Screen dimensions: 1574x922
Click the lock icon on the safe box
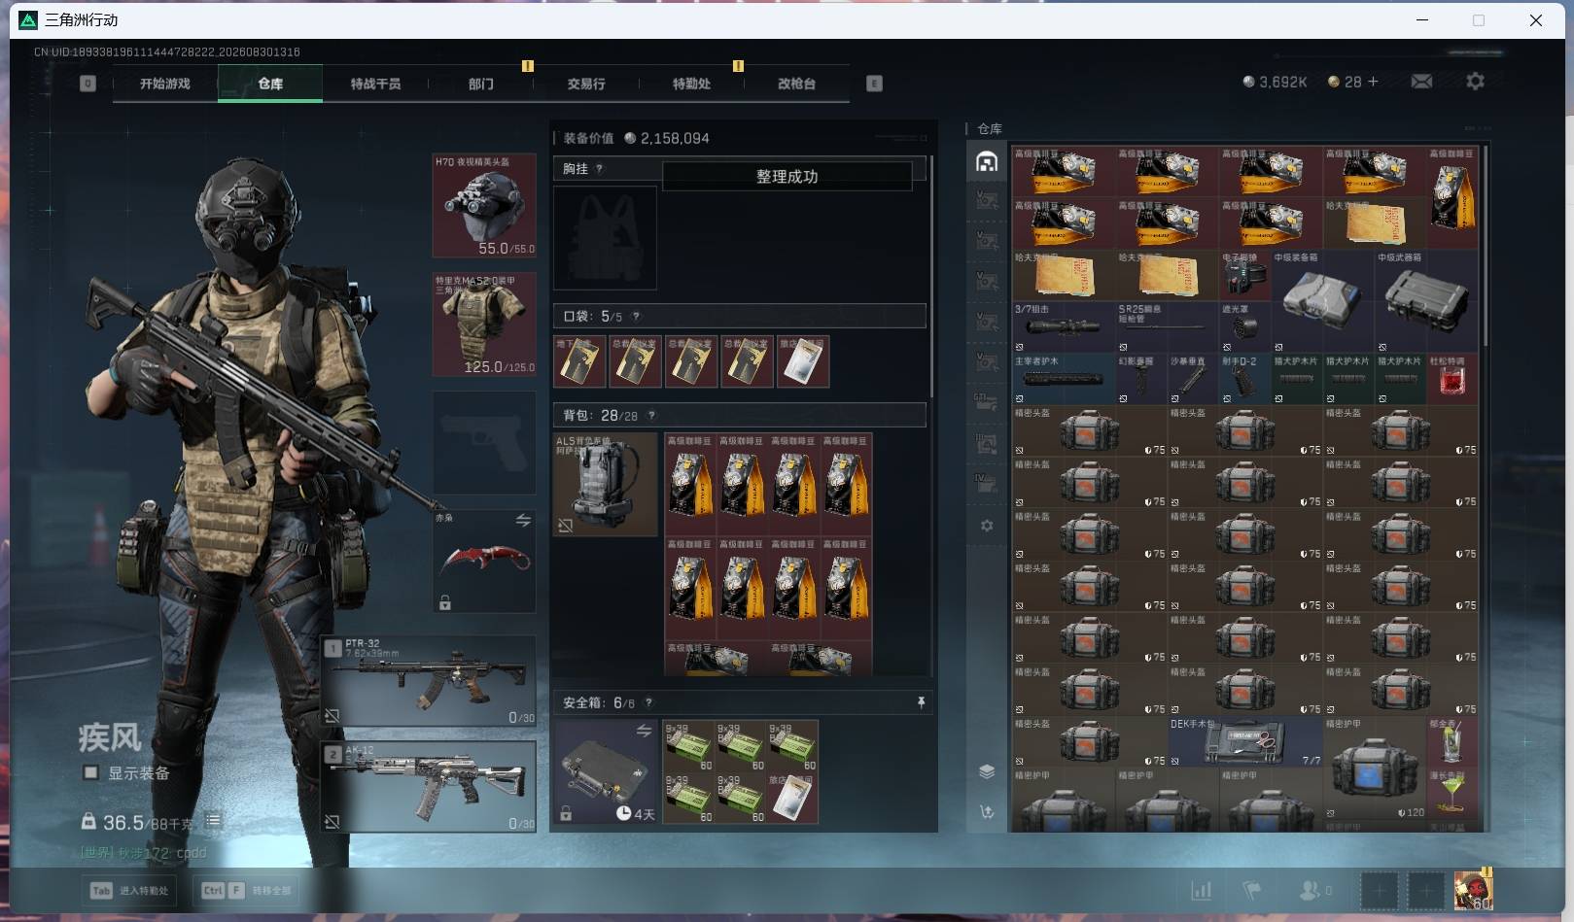566,813
